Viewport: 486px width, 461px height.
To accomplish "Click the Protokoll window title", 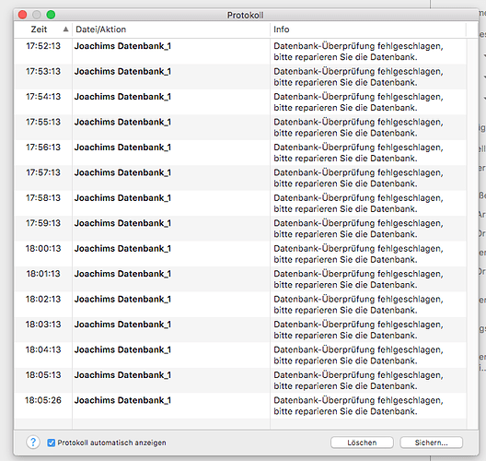I will tap(245, 15).
